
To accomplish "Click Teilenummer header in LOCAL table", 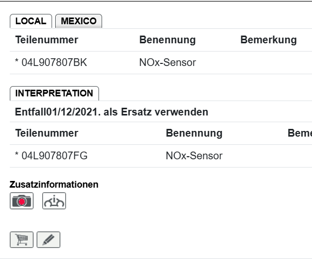I will [46, 40].
